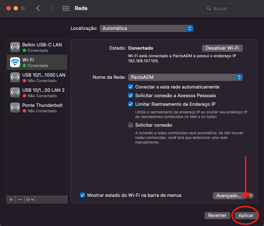Viewport: 264px width, 226px height.
Task: Remove selected service with minus button
Action: pos(20,199)
